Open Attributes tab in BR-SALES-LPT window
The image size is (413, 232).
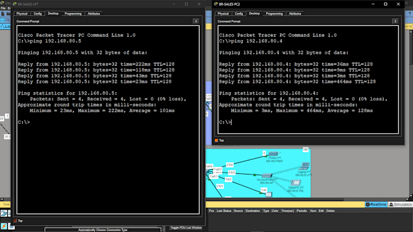94,14
